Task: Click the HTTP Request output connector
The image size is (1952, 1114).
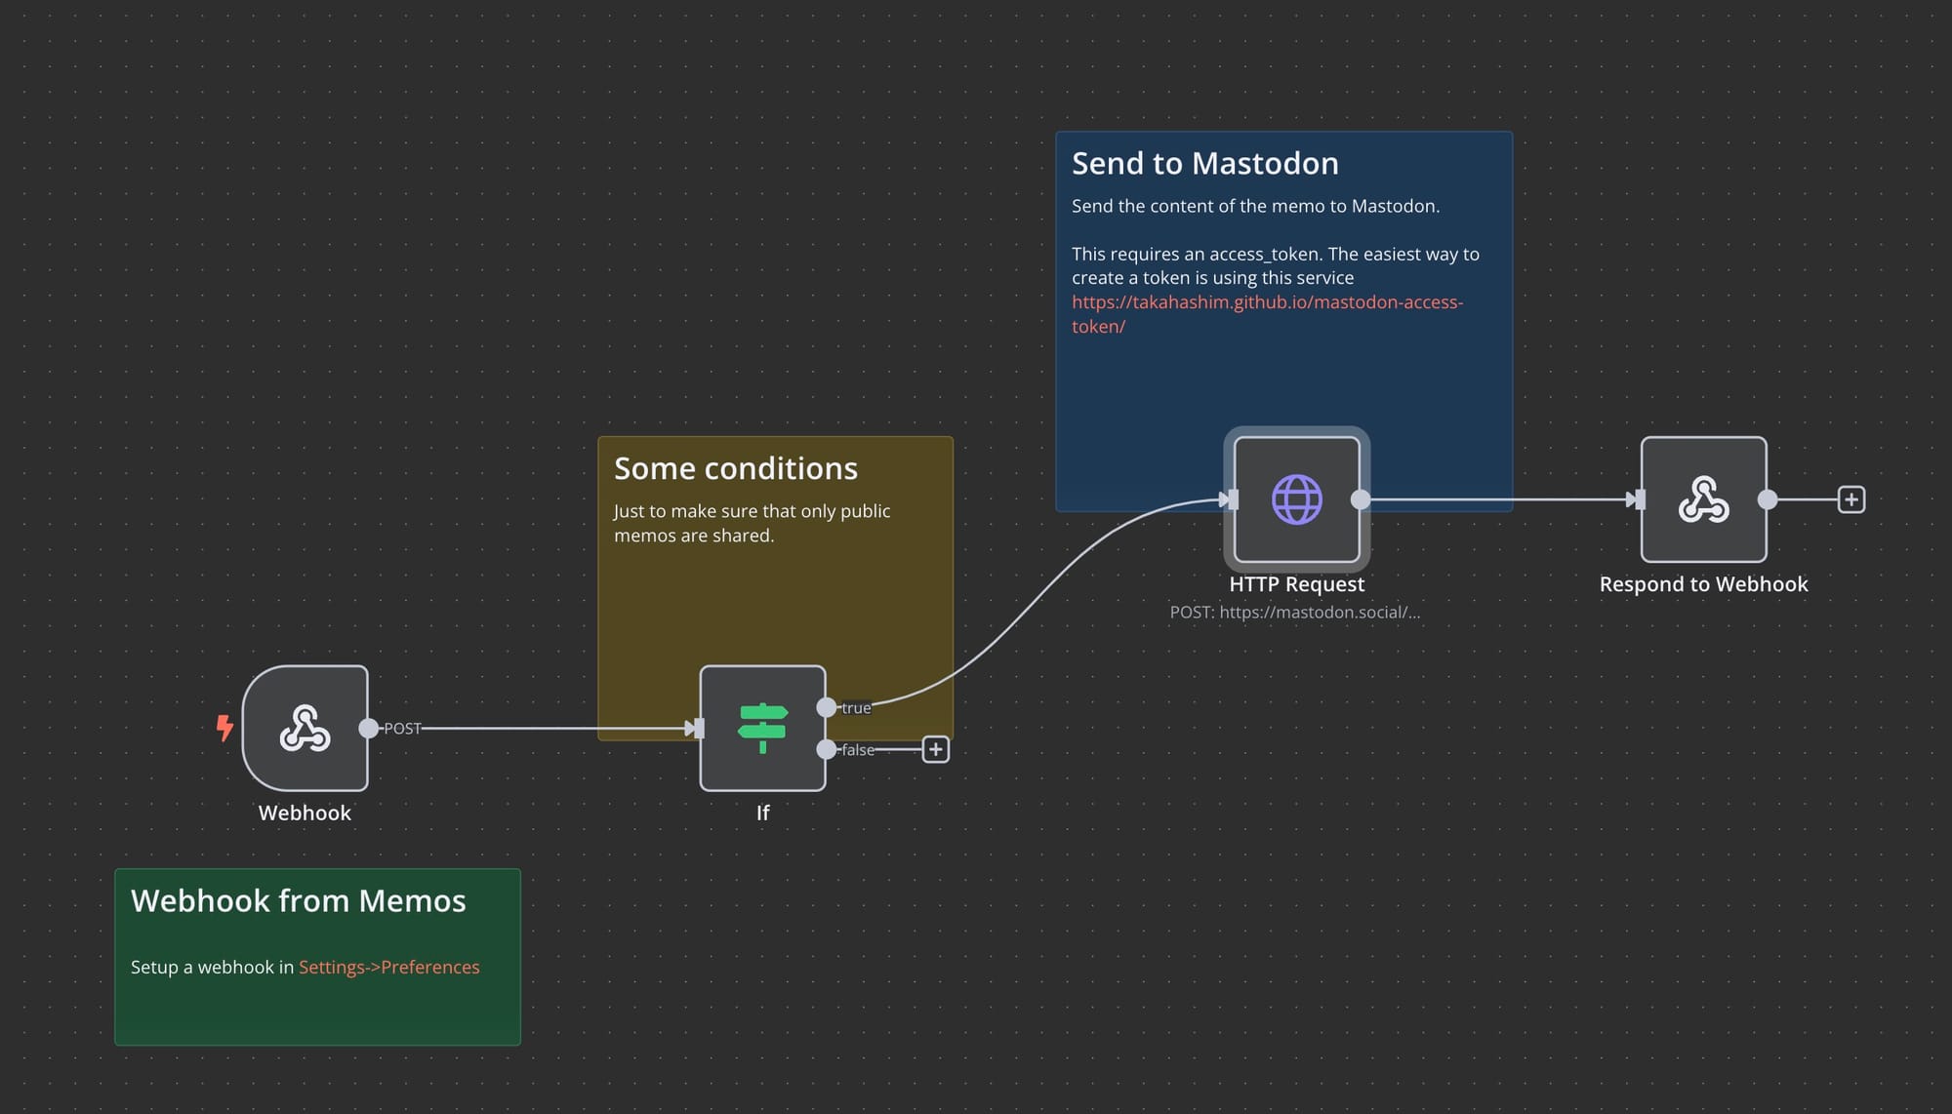Action: 1360,499
